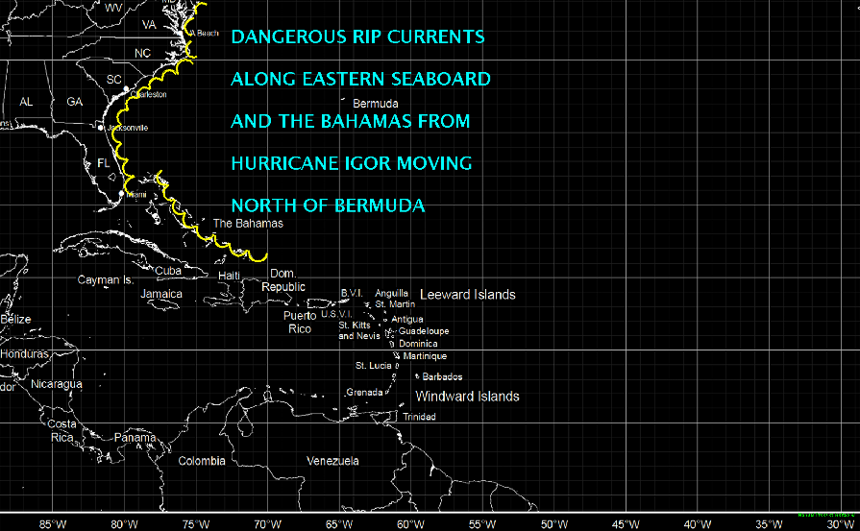
Task: Click the Guadeloupe label
Action: click(x=424, y=331)
